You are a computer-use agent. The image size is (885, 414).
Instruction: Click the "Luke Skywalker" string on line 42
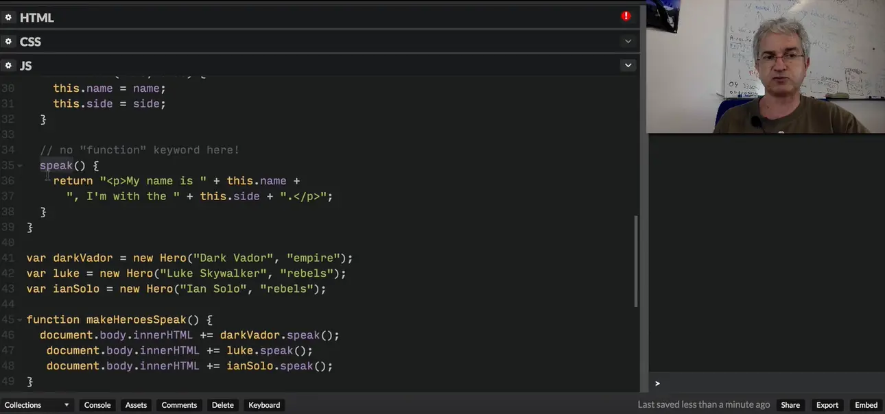(x=214, y=273)
